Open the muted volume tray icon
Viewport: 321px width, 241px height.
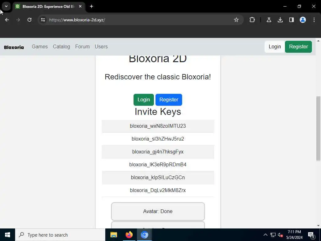pos(280,235)
